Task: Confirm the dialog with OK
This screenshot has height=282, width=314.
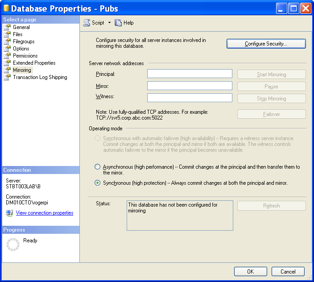Action: point(250,271)
